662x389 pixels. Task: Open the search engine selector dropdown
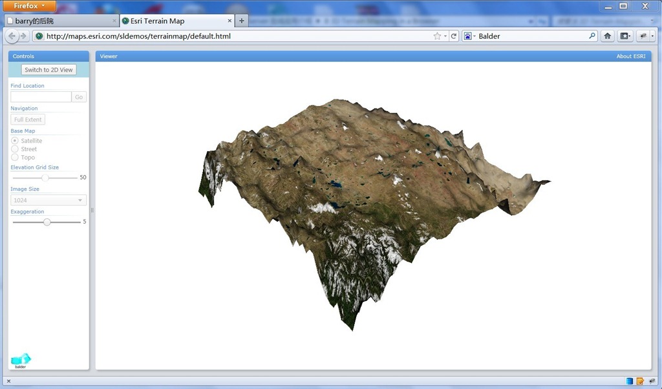click(469, 36)
